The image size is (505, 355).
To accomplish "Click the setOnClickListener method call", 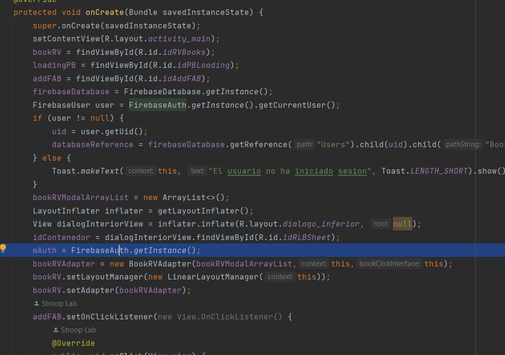I will click(110, 317).
